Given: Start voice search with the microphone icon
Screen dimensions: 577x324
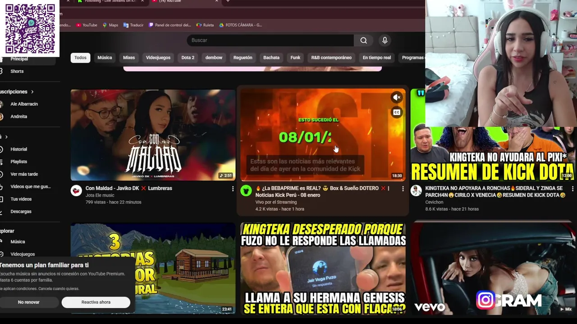Looking at the screenshot, I should 385,40.
